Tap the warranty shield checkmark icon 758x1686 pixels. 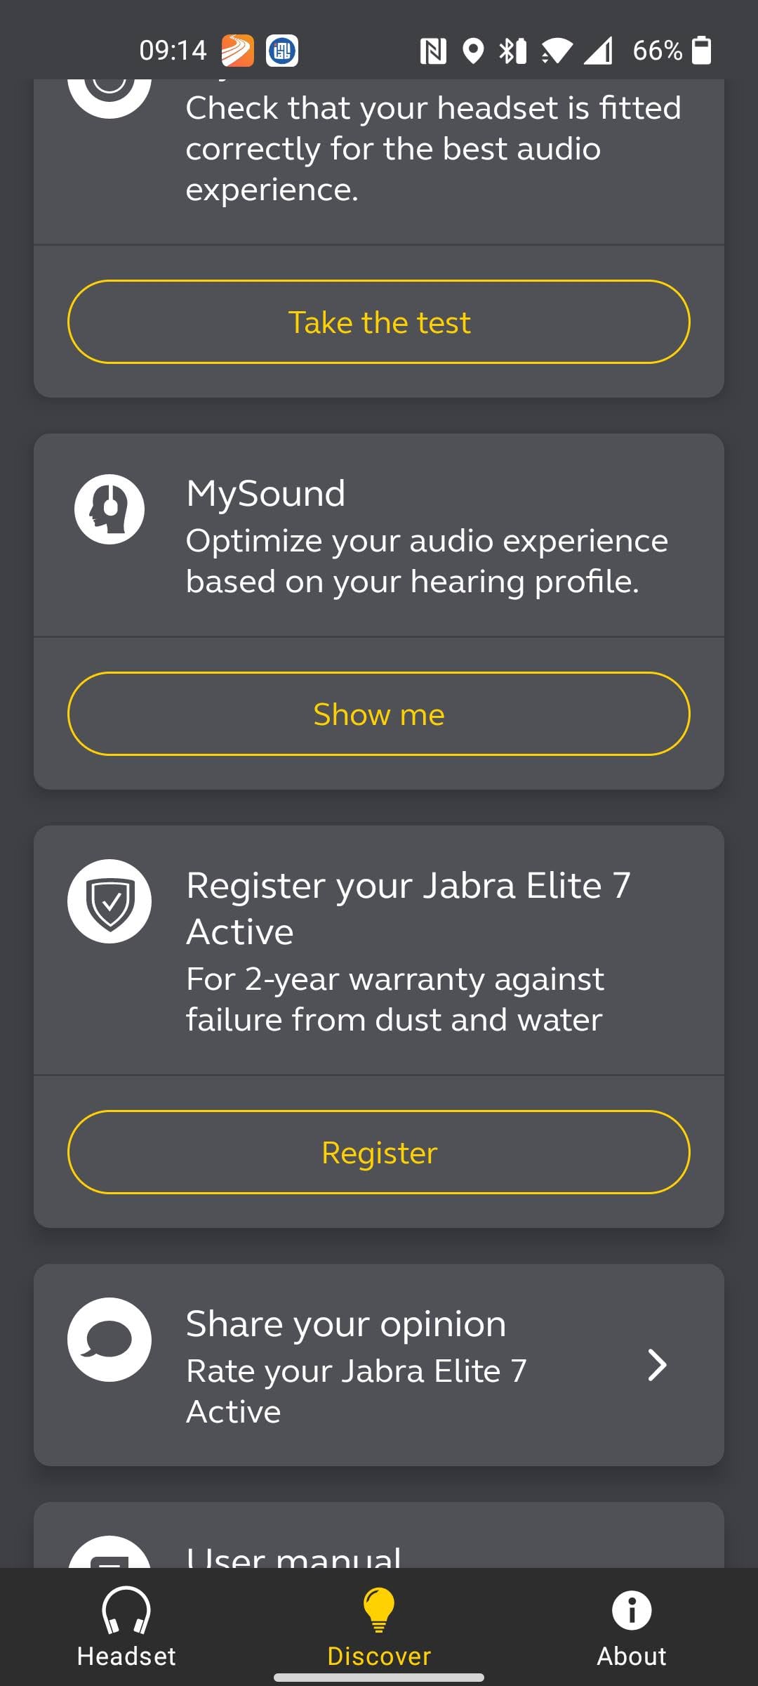click(x=109, y=901)
